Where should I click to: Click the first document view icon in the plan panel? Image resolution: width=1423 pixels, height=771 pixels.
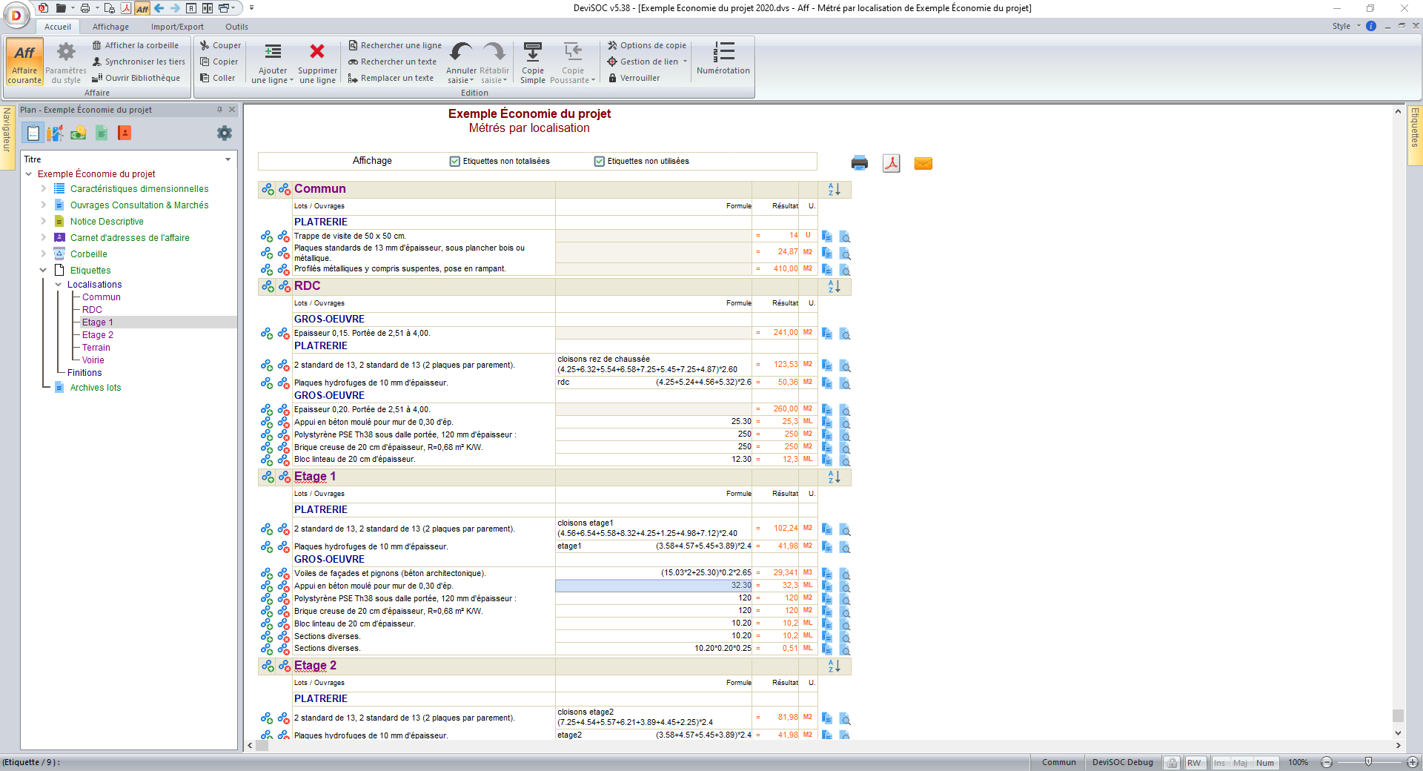[x=33, y=133]
